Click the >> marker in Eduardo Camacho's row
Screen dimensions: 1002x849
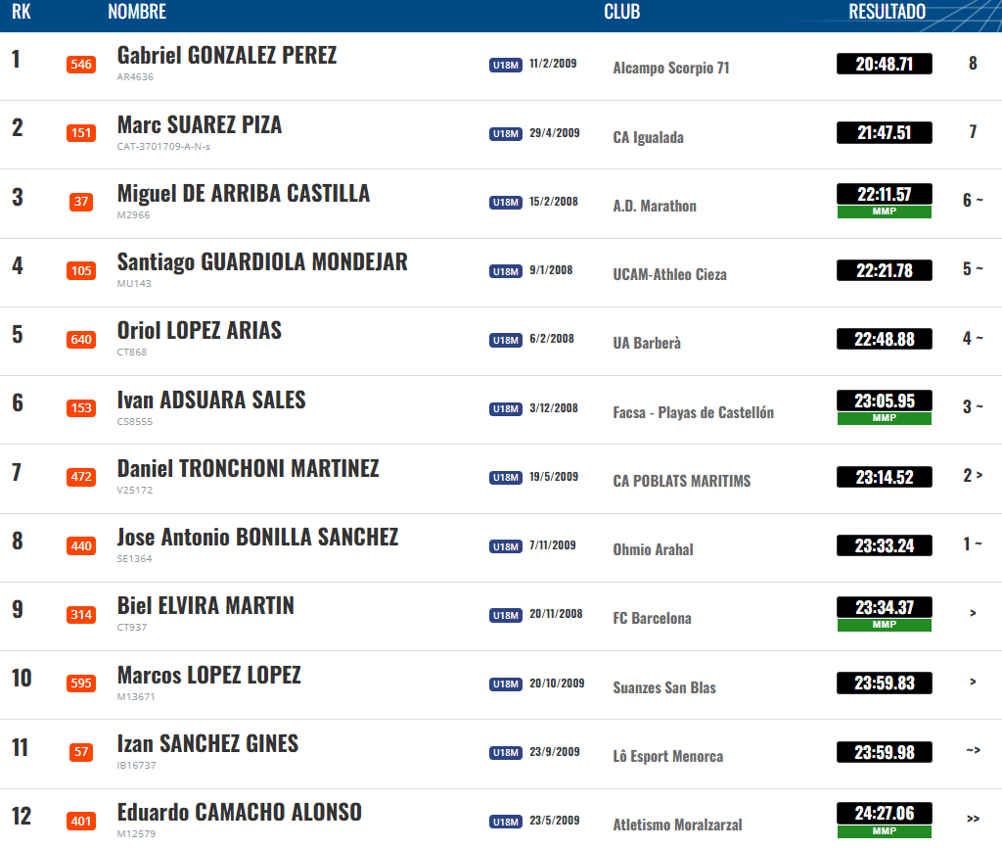click(973, 819)
